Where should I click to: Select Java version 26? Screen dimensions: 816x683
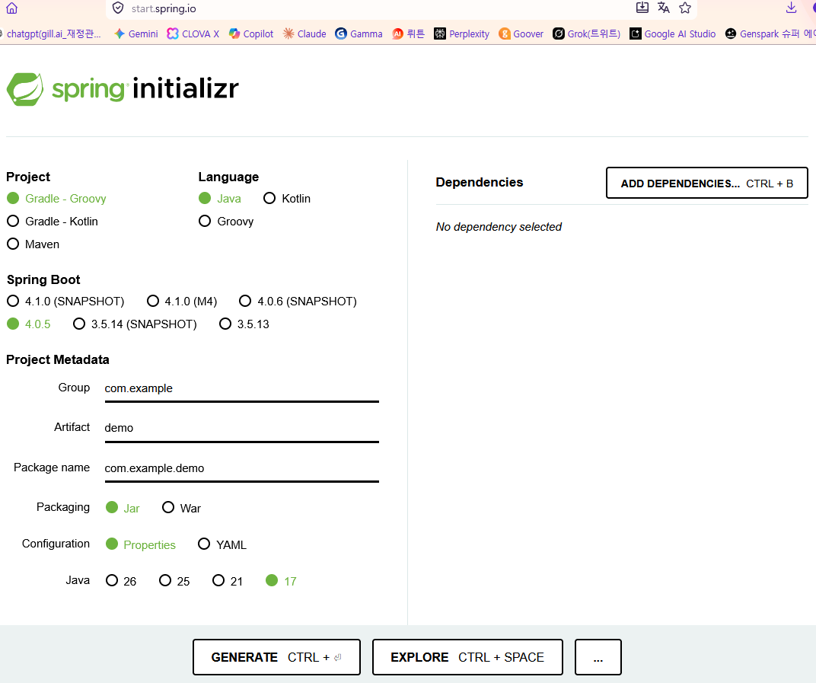pyautogui.click(x=121, y=581)
